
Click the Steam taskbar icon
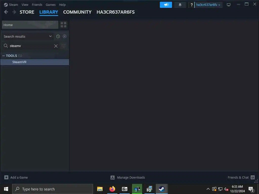tap(162, 189)
